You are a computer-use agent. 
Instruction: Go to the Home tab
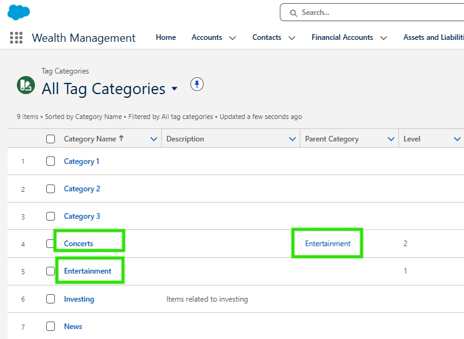(165, 37)
